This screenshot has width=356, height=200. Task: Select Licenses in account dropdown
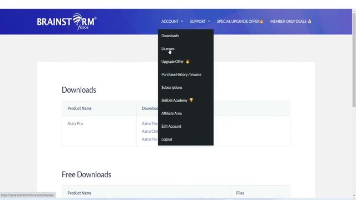coord(168,48)
